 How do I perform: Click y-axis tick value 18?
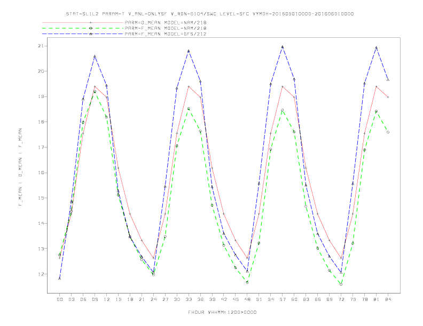[41, 122]
